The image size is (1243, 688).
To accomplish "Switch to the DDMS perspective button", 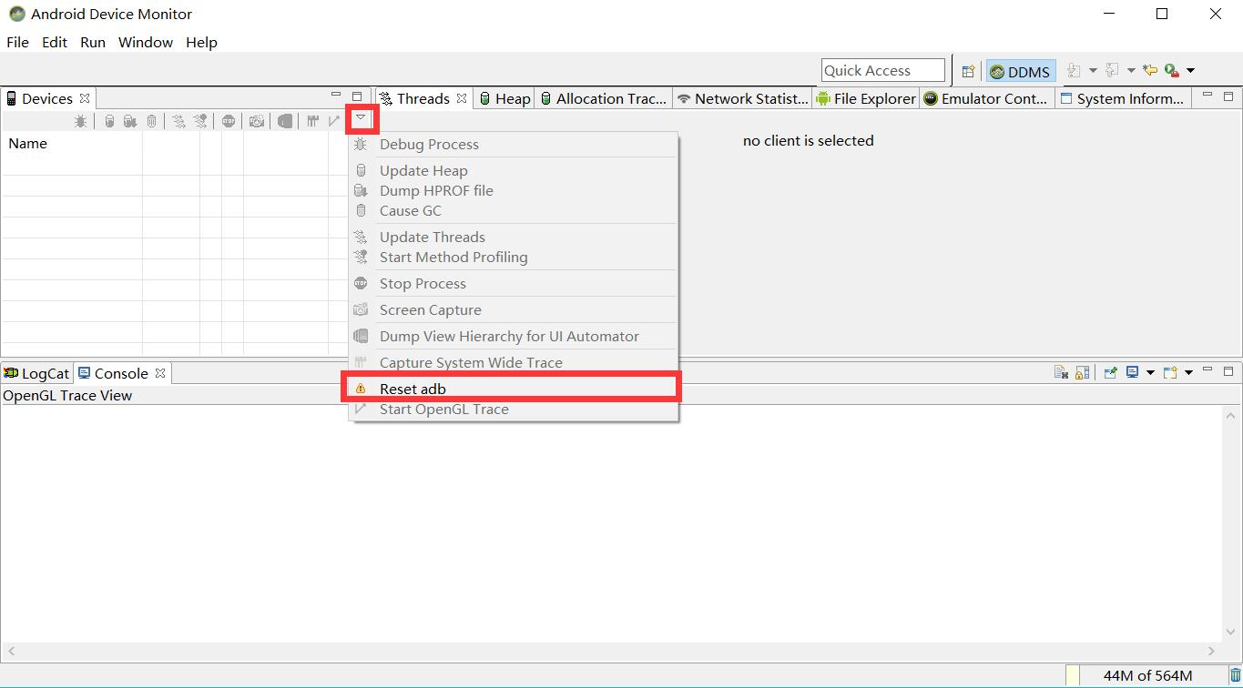I will click(1020, 71).
